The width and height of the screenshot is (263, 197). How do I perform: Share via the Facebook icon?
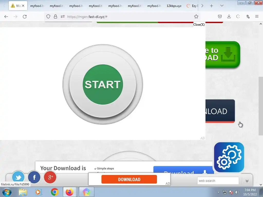[34, 177]
